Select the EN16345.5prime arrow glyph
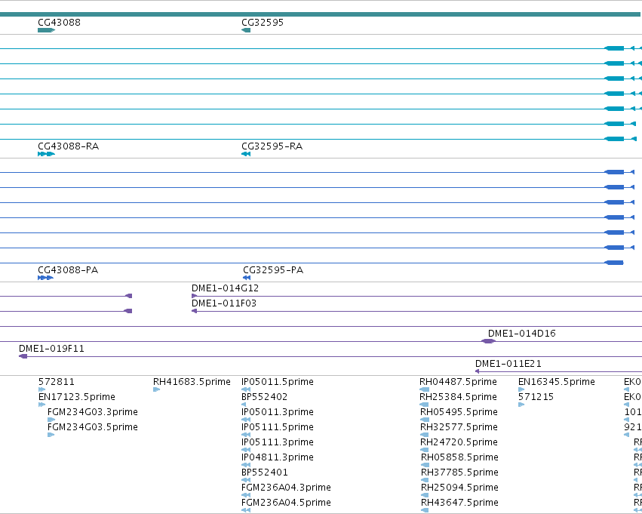 (521, 389)
